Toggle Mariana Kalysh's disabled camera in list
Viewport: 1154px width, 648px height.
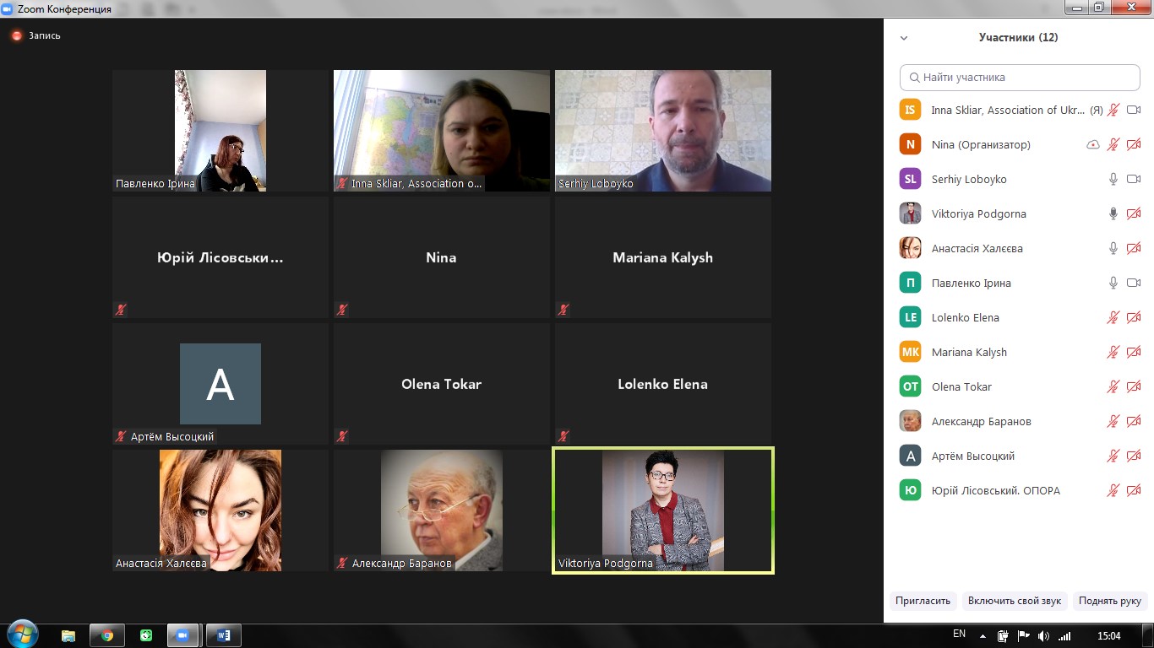(x=1134, y=353)
